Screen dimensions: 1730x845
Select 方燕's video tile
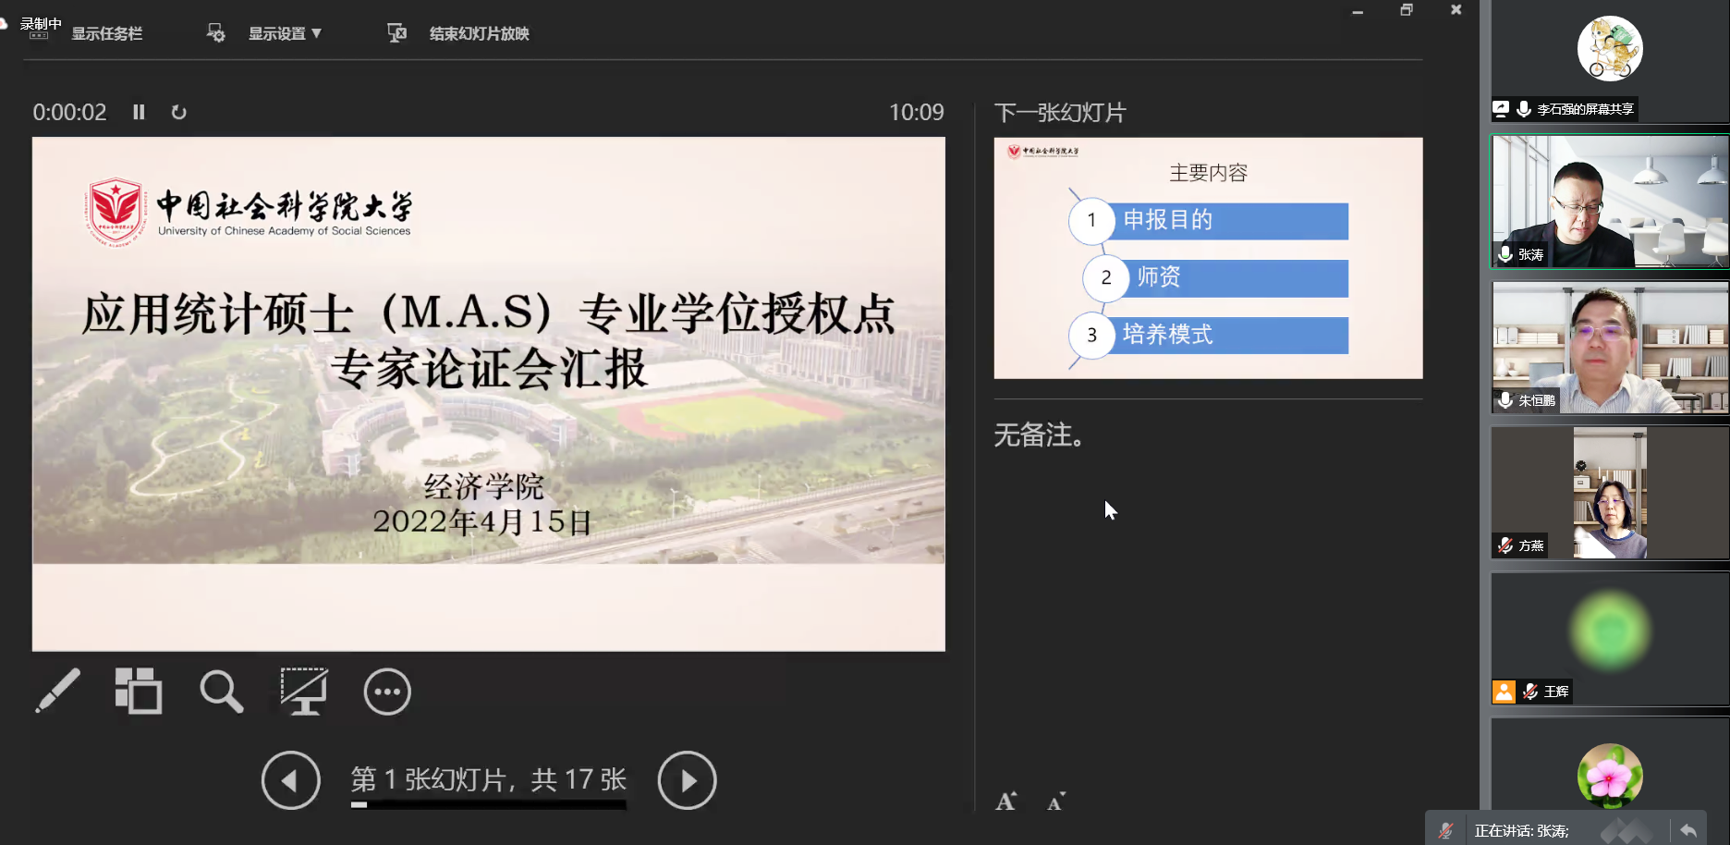[x=1610, y=493]
